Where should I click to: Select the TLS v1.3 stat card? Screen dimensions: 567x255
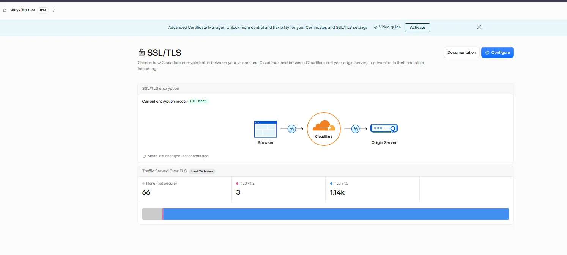372,189
